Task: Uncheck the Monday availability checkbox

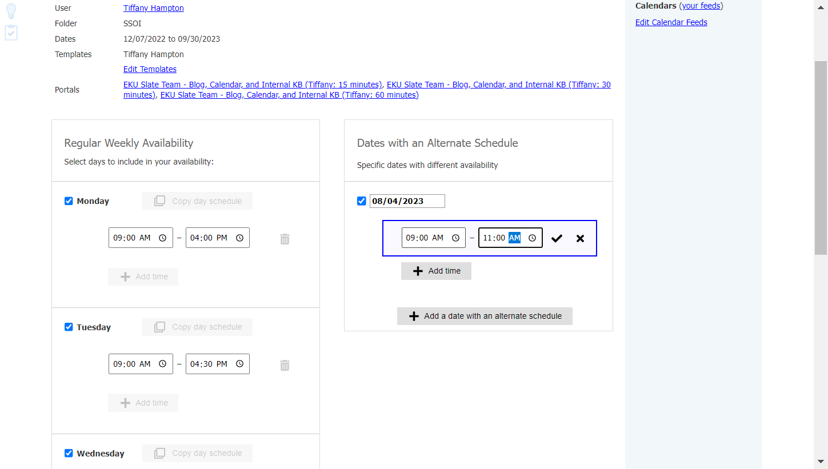Action: [69, 201]
